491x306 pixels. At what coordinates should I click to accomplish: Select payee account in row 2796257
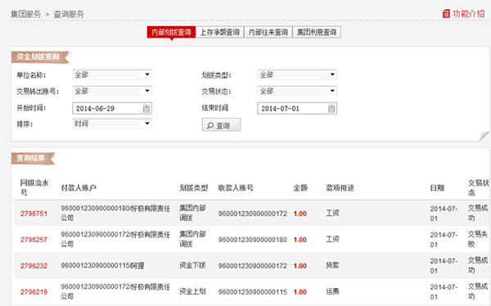pyautogui.click(x=253, y=240)
